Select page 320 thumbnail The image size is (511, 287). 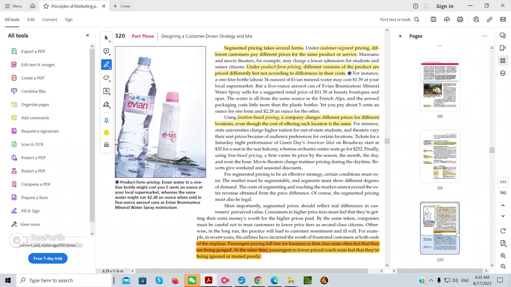click(440, 228)
